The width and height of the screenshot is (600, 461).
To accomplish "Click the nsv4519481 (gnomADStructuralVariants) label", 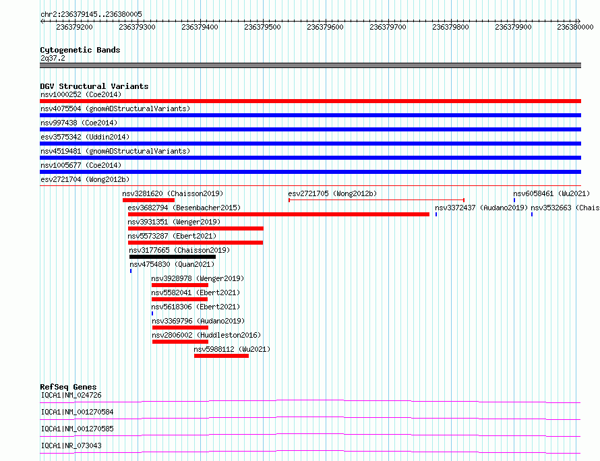I will click(x=115, y=151).
